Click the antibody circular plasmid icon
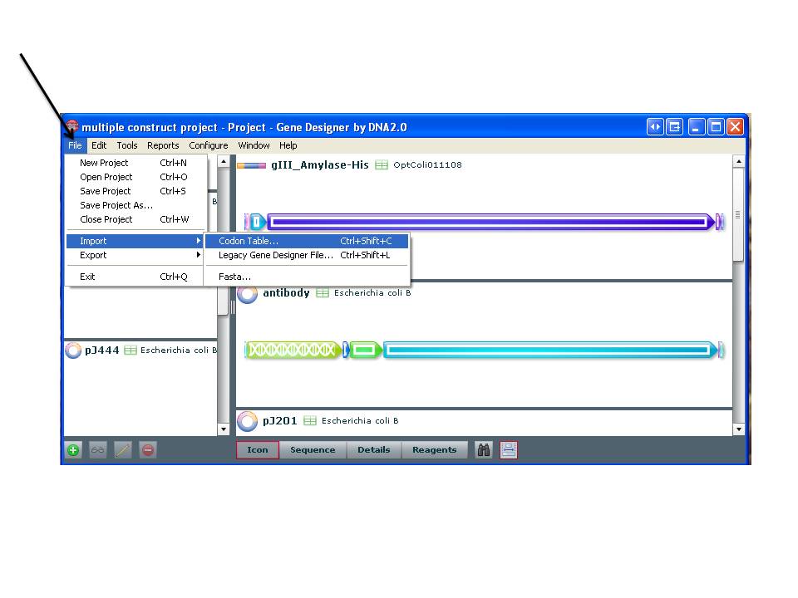The height and width of the screenshot is (598, 798). click(x=248, y=293)
